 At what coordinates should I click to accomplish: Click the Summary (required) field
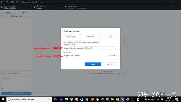18,74
